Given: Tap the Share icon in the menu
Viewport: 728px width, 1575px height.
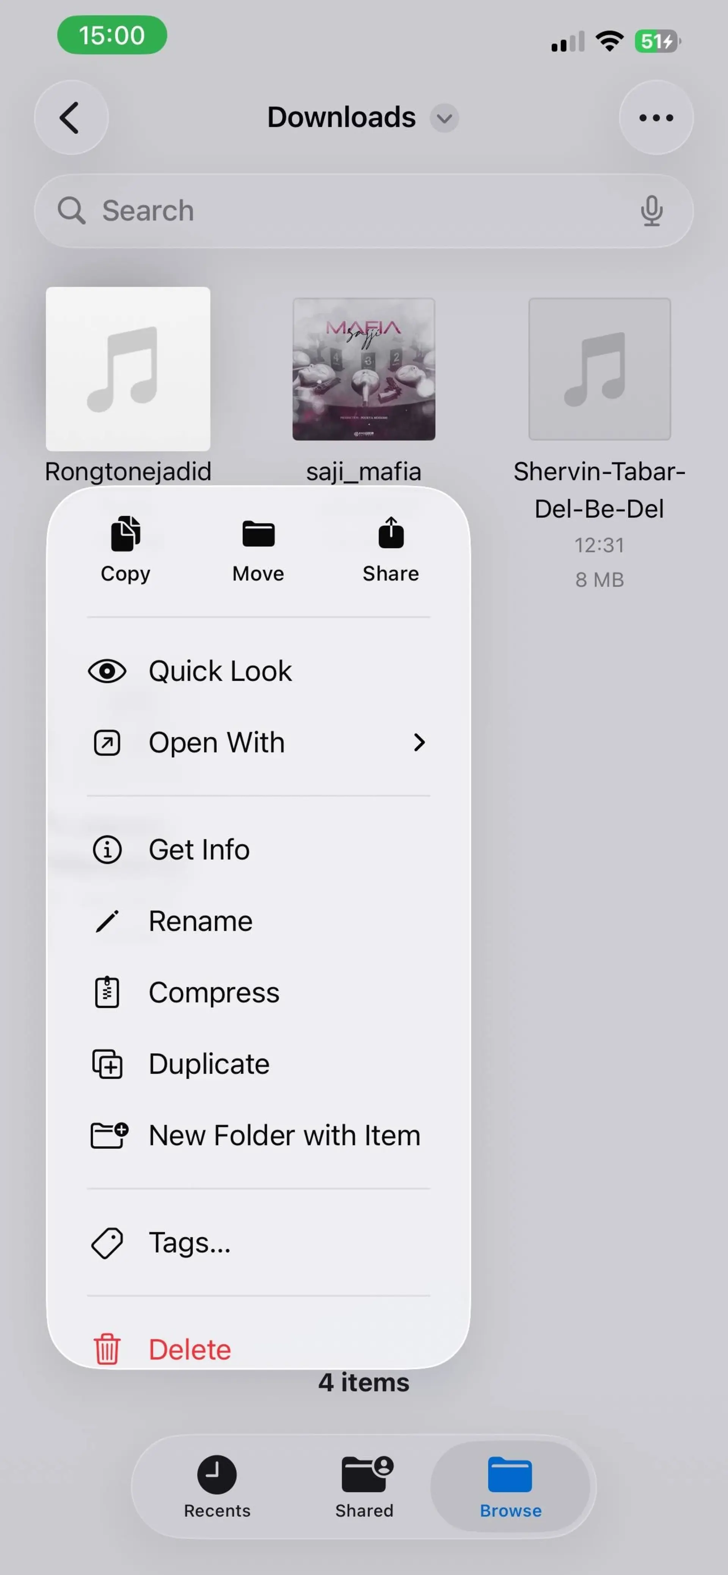Looking at the screenshot, I should [391, 533].
